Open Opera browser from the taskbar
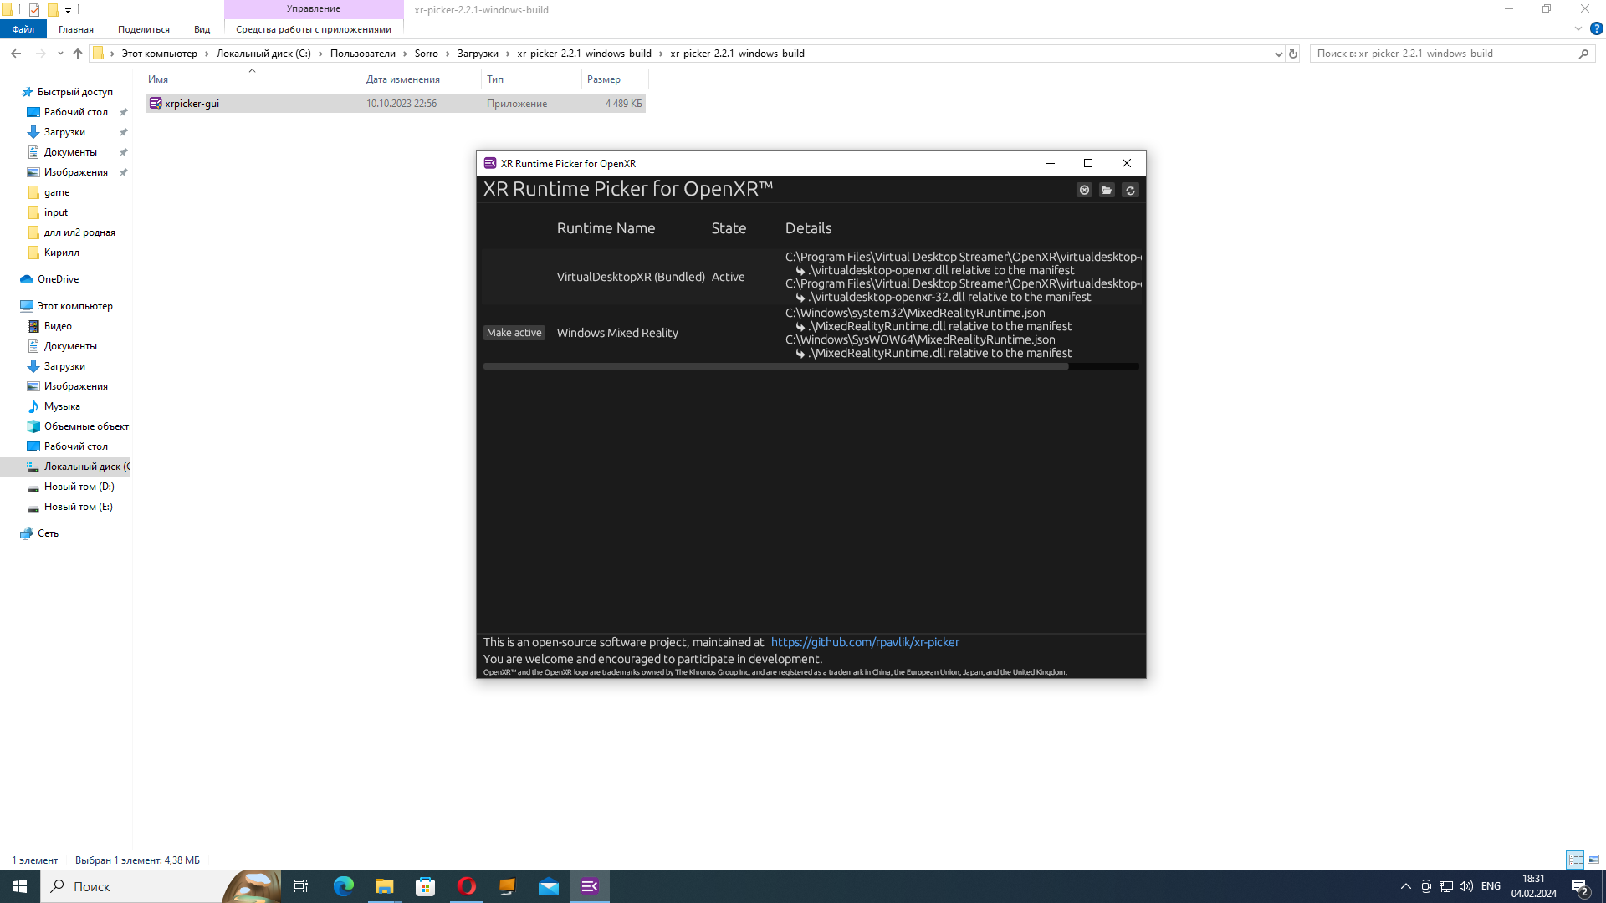Screen dimensions: 1606x903 (467, 886)
